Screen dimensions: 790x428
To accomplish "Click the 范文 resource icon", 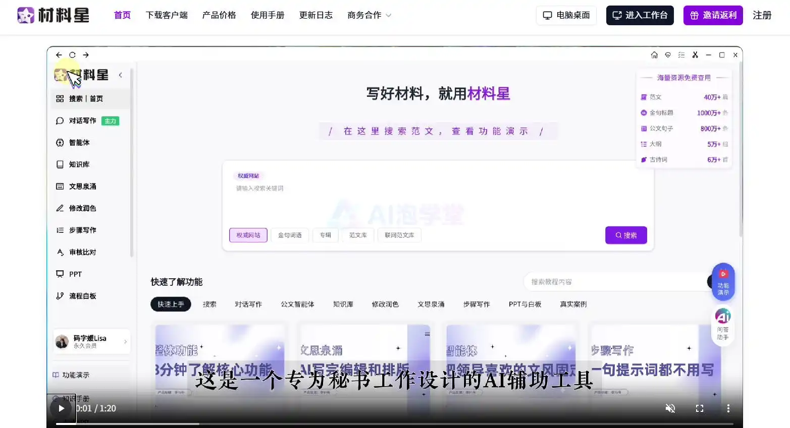I will (x=644, y=97).
